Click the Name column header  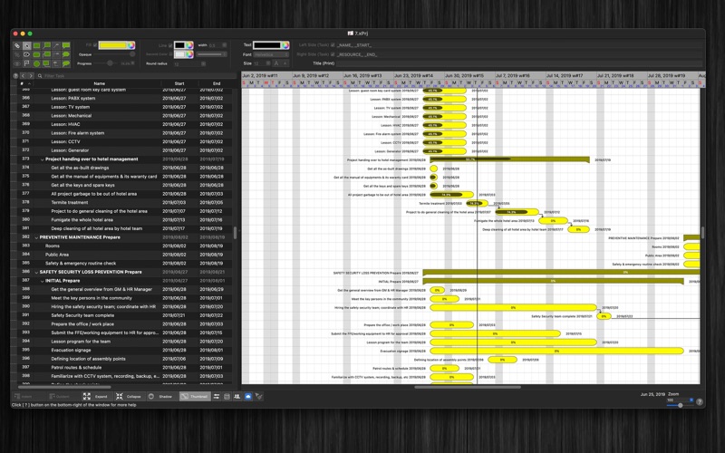coord(100,83)
